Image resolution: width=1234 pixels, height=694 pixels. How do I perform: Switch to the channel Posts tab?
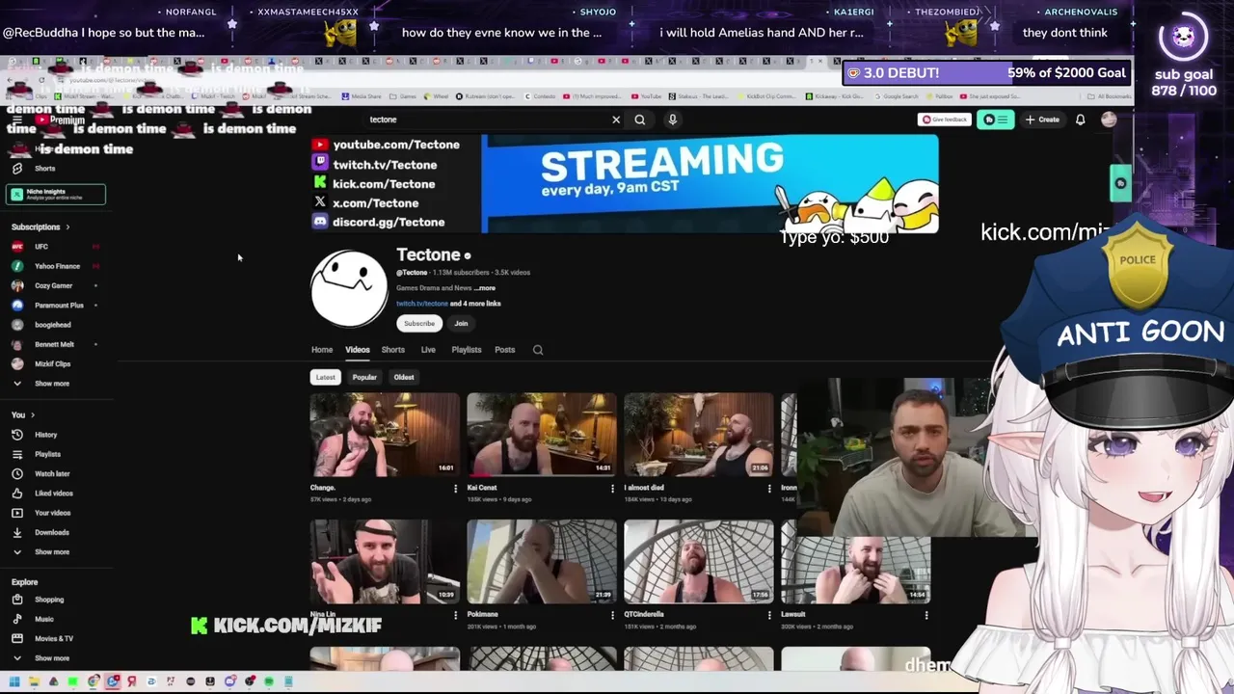click(505, 350)
